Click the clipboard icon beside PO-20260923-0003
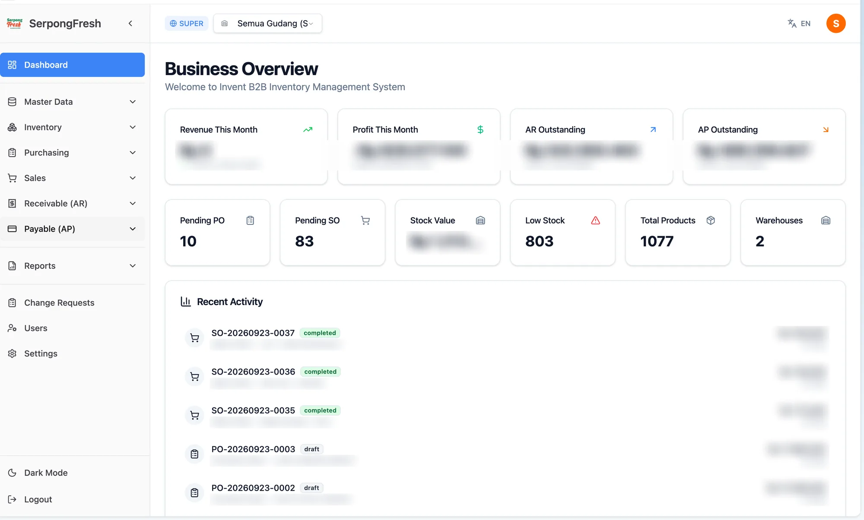Viewport: 864px width, 520px height. 195,454
